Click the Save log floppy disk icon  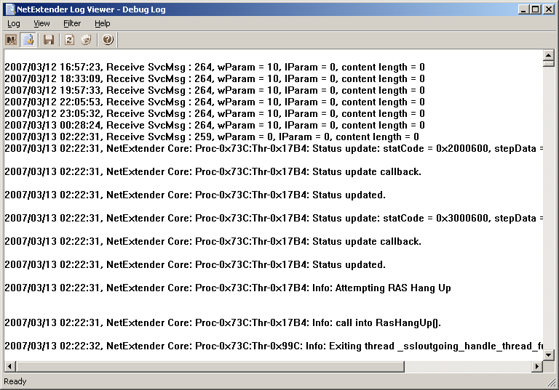coord(49,40)
